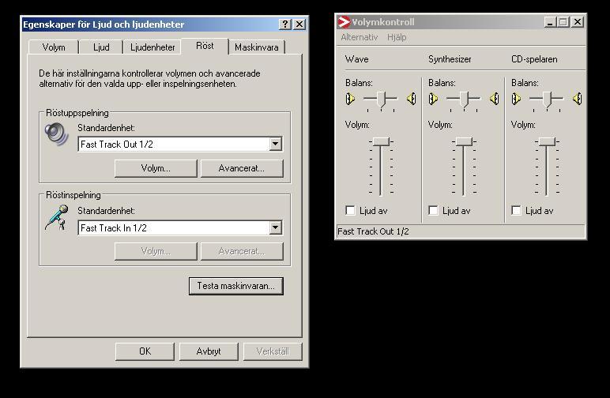
Task: Expand the Fast Track Out 1/2 dropdown
Action: 276,145
